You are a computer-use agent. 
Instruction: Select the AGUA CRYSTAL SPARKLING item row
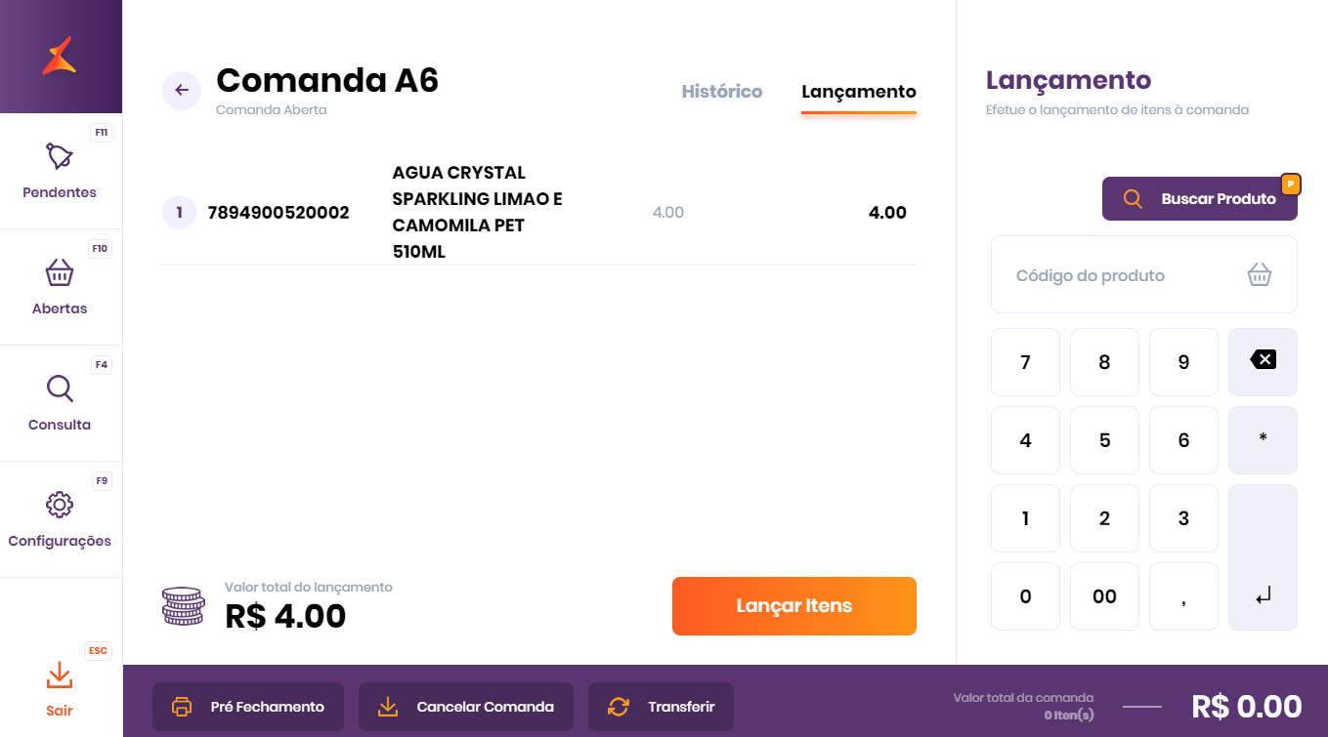[x=539, y=212]
